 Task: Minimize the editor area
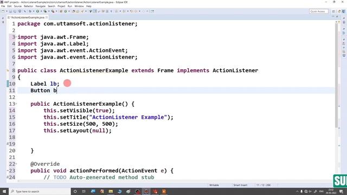(x=333, y=17)
